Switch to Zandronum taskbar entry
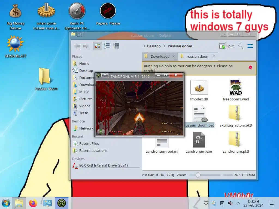Image resolution: width=279 pixels, height=209 pixels. coord(62,203)
